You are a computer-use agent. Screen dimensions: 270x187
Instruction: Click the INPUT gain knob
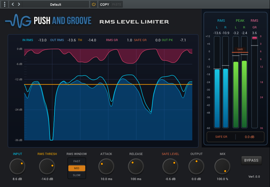coord(18,166)
